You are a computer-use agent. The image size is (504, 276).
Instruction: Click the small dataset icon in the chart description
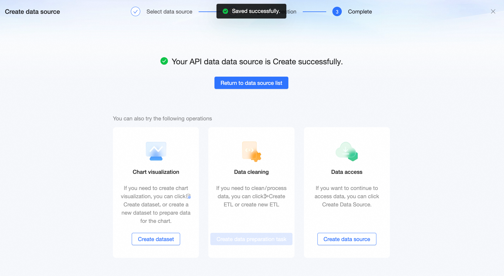(188, 196)
